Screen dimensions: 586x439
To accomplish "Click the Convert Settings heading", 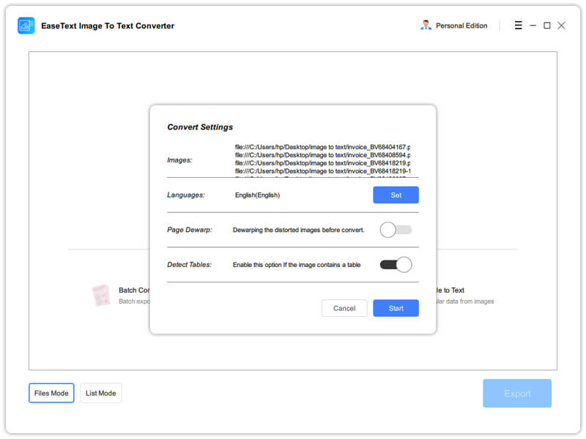I will (x=200, y=127).
